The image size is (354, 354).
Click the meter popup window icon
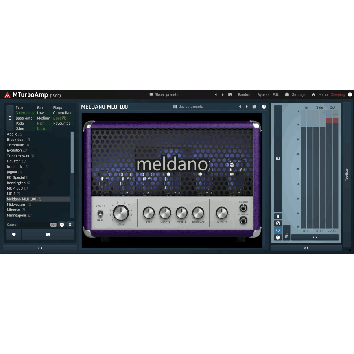pos(278,223)
